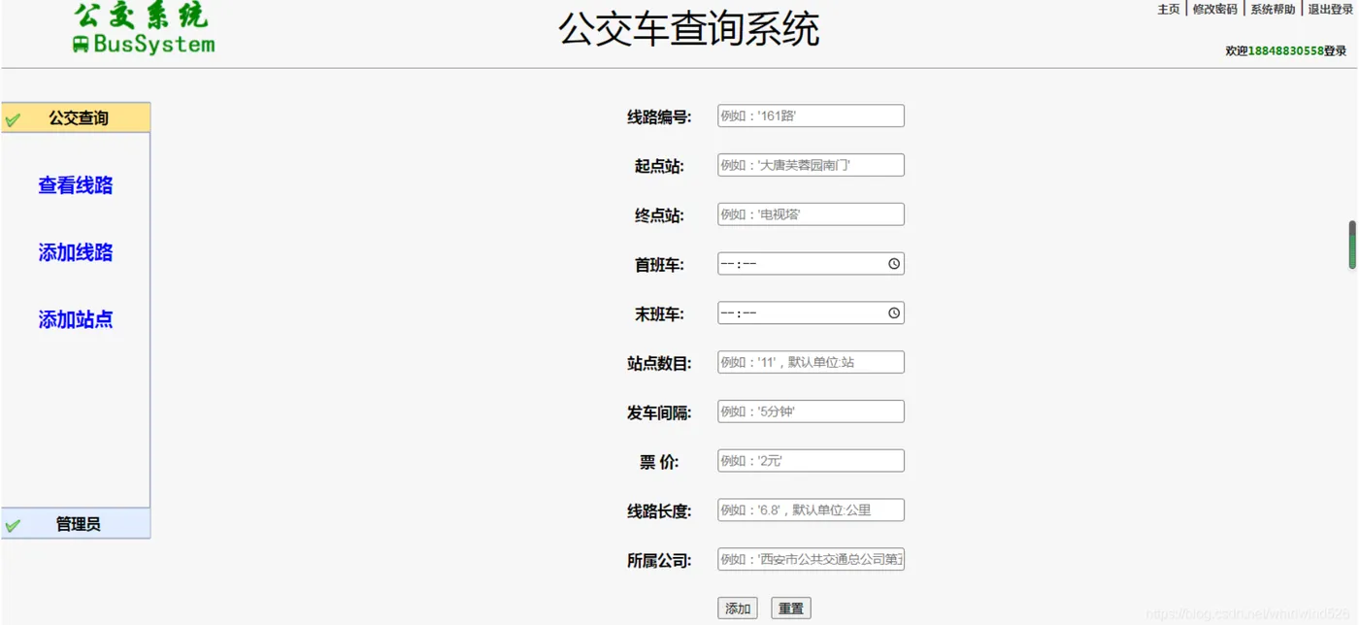Focus the 票价 input field
1359x625 pixels.
(x=812, y=461)
